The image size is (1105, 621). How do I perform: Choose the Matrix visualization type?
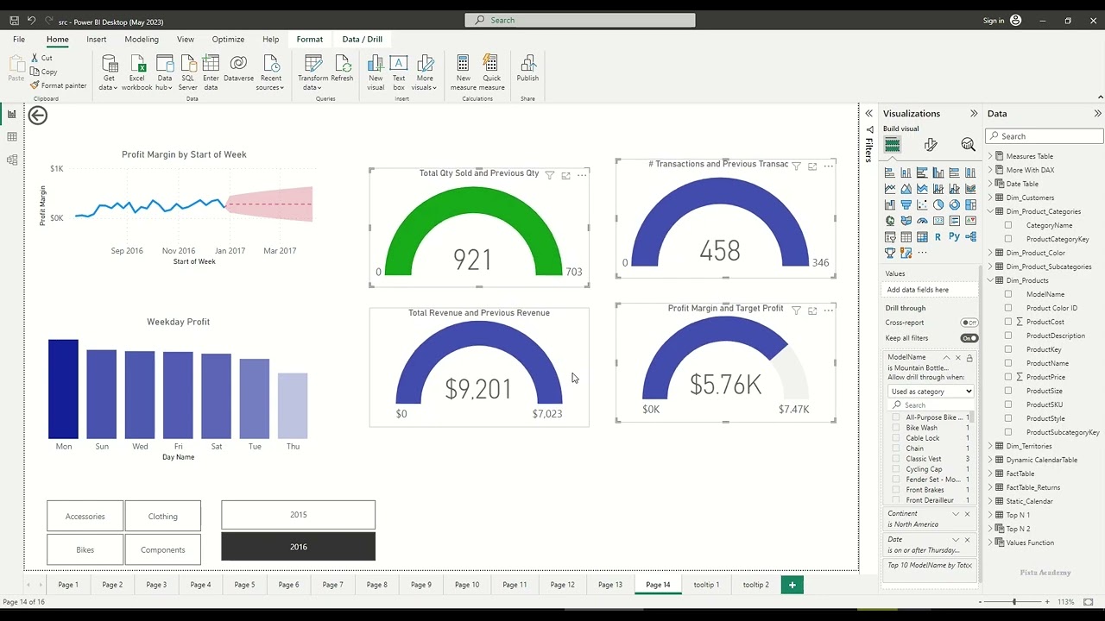(x=922, y=236)
